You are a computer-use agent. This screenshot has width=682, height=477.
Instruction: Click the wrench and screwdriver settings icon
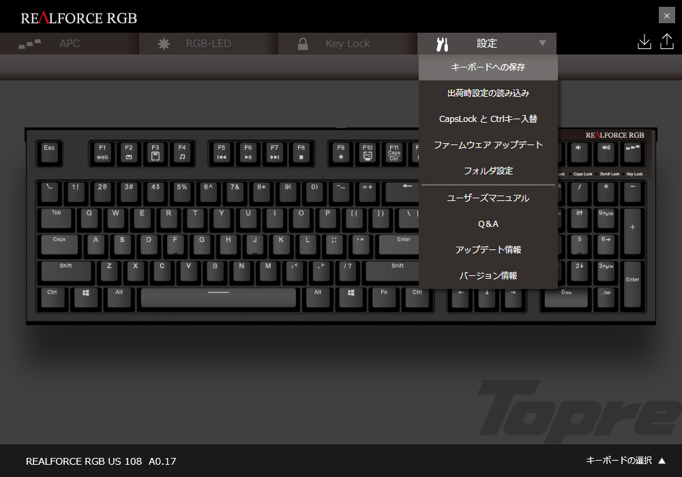pyautogui.click(x=442, y=44)
